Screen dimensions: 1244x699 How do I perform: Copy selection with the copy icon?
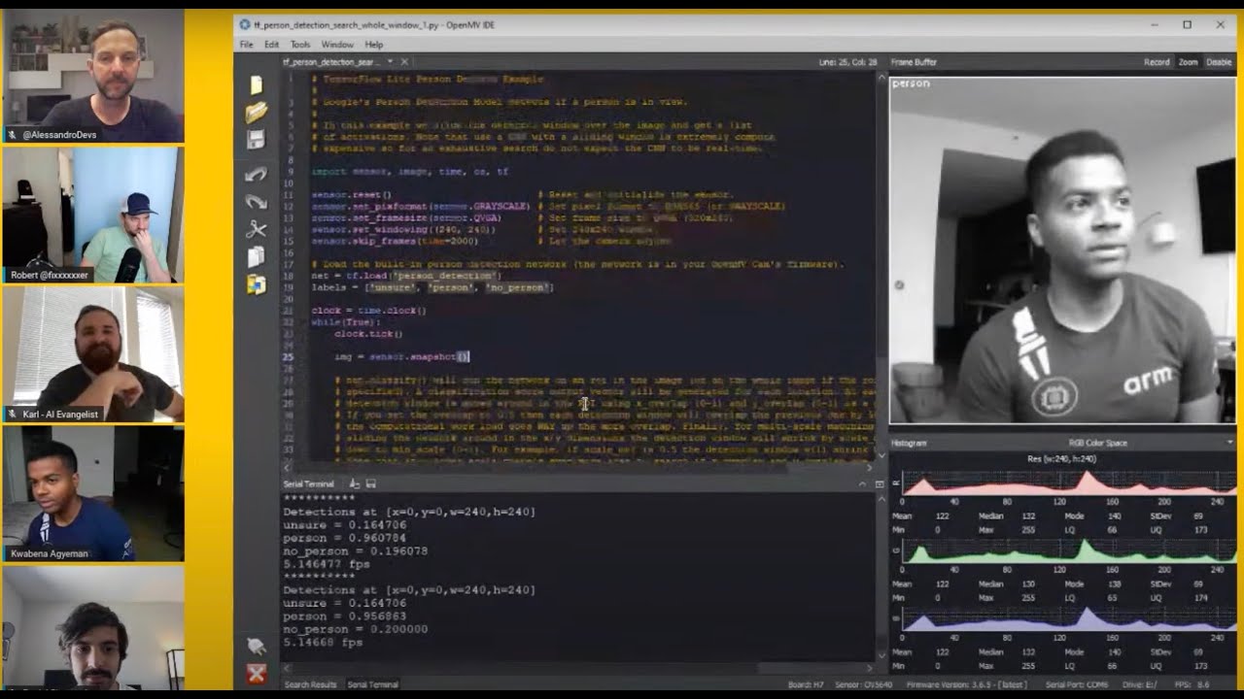tap(256, 256)
